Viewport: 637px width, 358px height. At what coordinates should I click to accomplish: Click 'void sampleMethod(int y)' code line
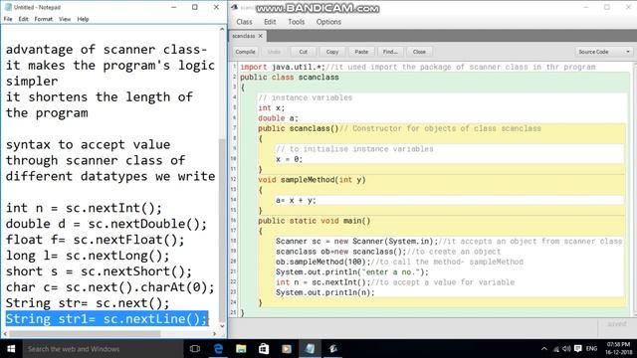312,179
